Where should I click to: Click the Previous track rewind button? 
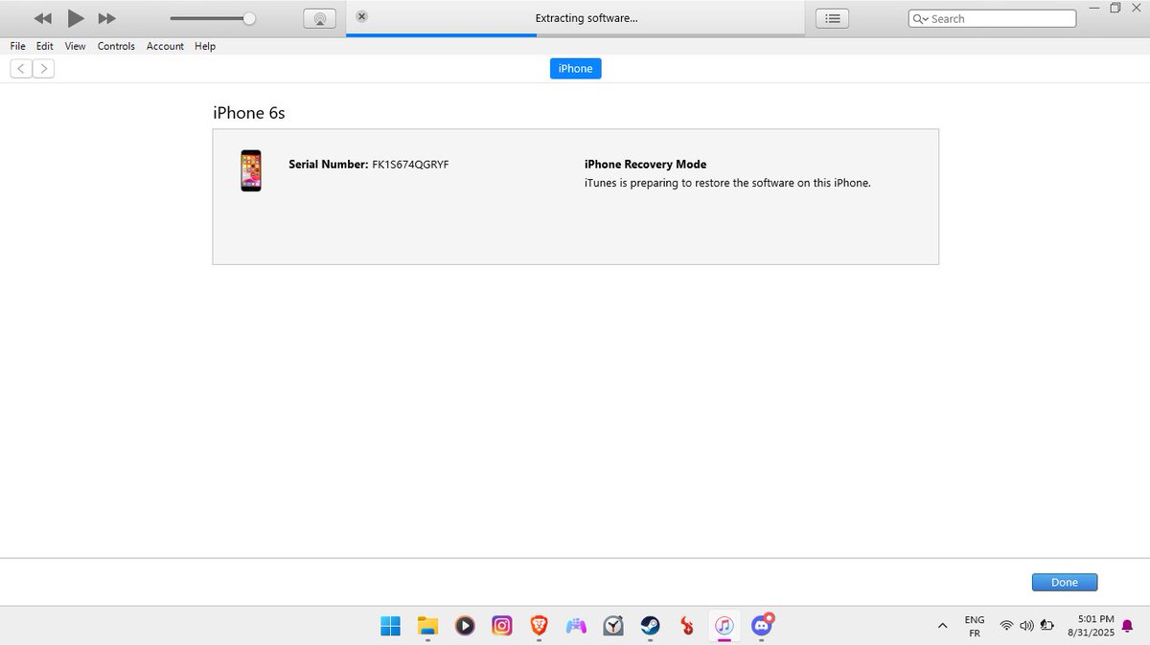point(42,18)
